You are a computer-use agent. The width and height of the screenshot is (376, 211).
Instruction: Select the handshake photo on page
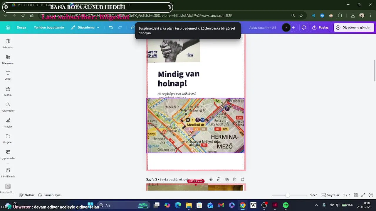[173, 51]
